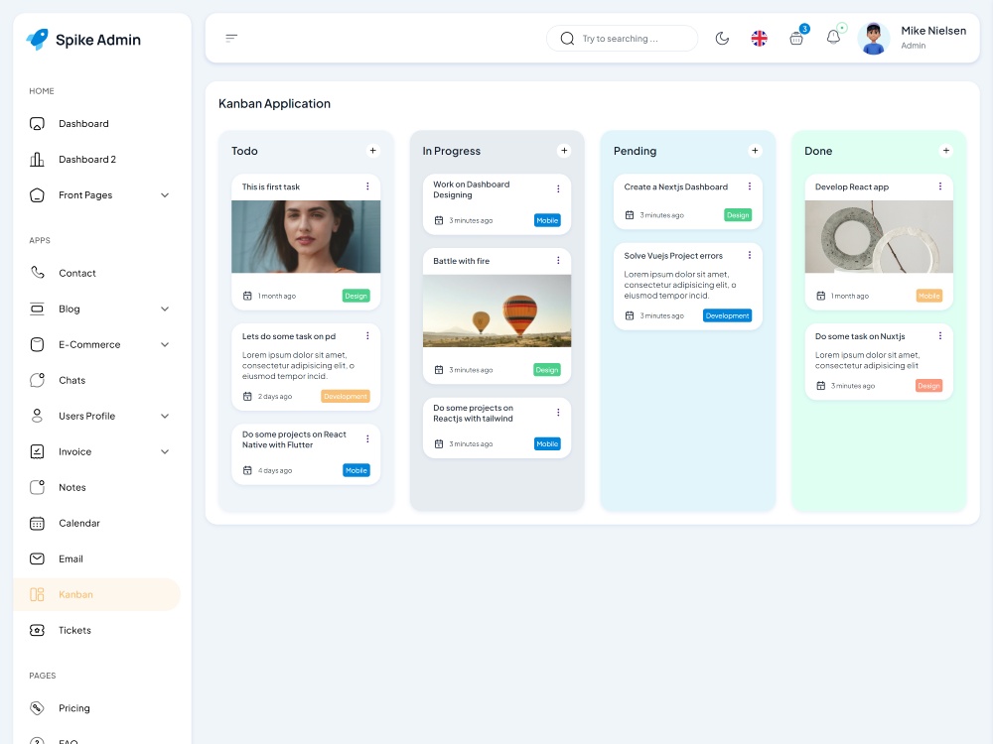Open language selector UK flag
Image resolution: width=993 pixels, height=744 pixels.
click(760, 38)
